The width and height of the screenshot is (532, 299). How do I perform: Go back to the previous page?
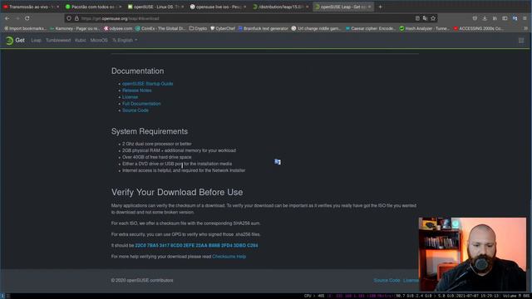point(7,18)
